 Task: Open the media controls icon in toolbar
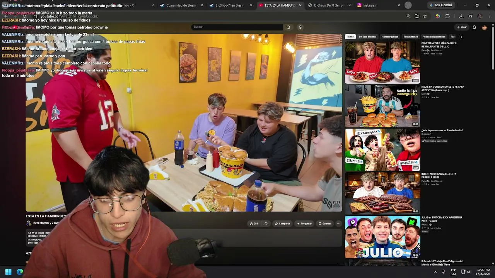coord(470,16)
